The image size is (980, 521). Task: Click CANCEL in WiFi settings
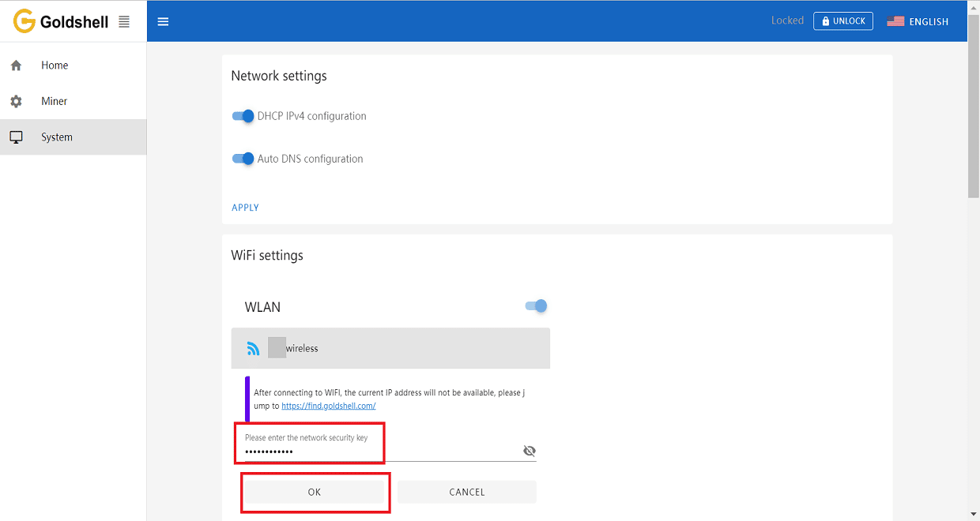coord(467,492)
